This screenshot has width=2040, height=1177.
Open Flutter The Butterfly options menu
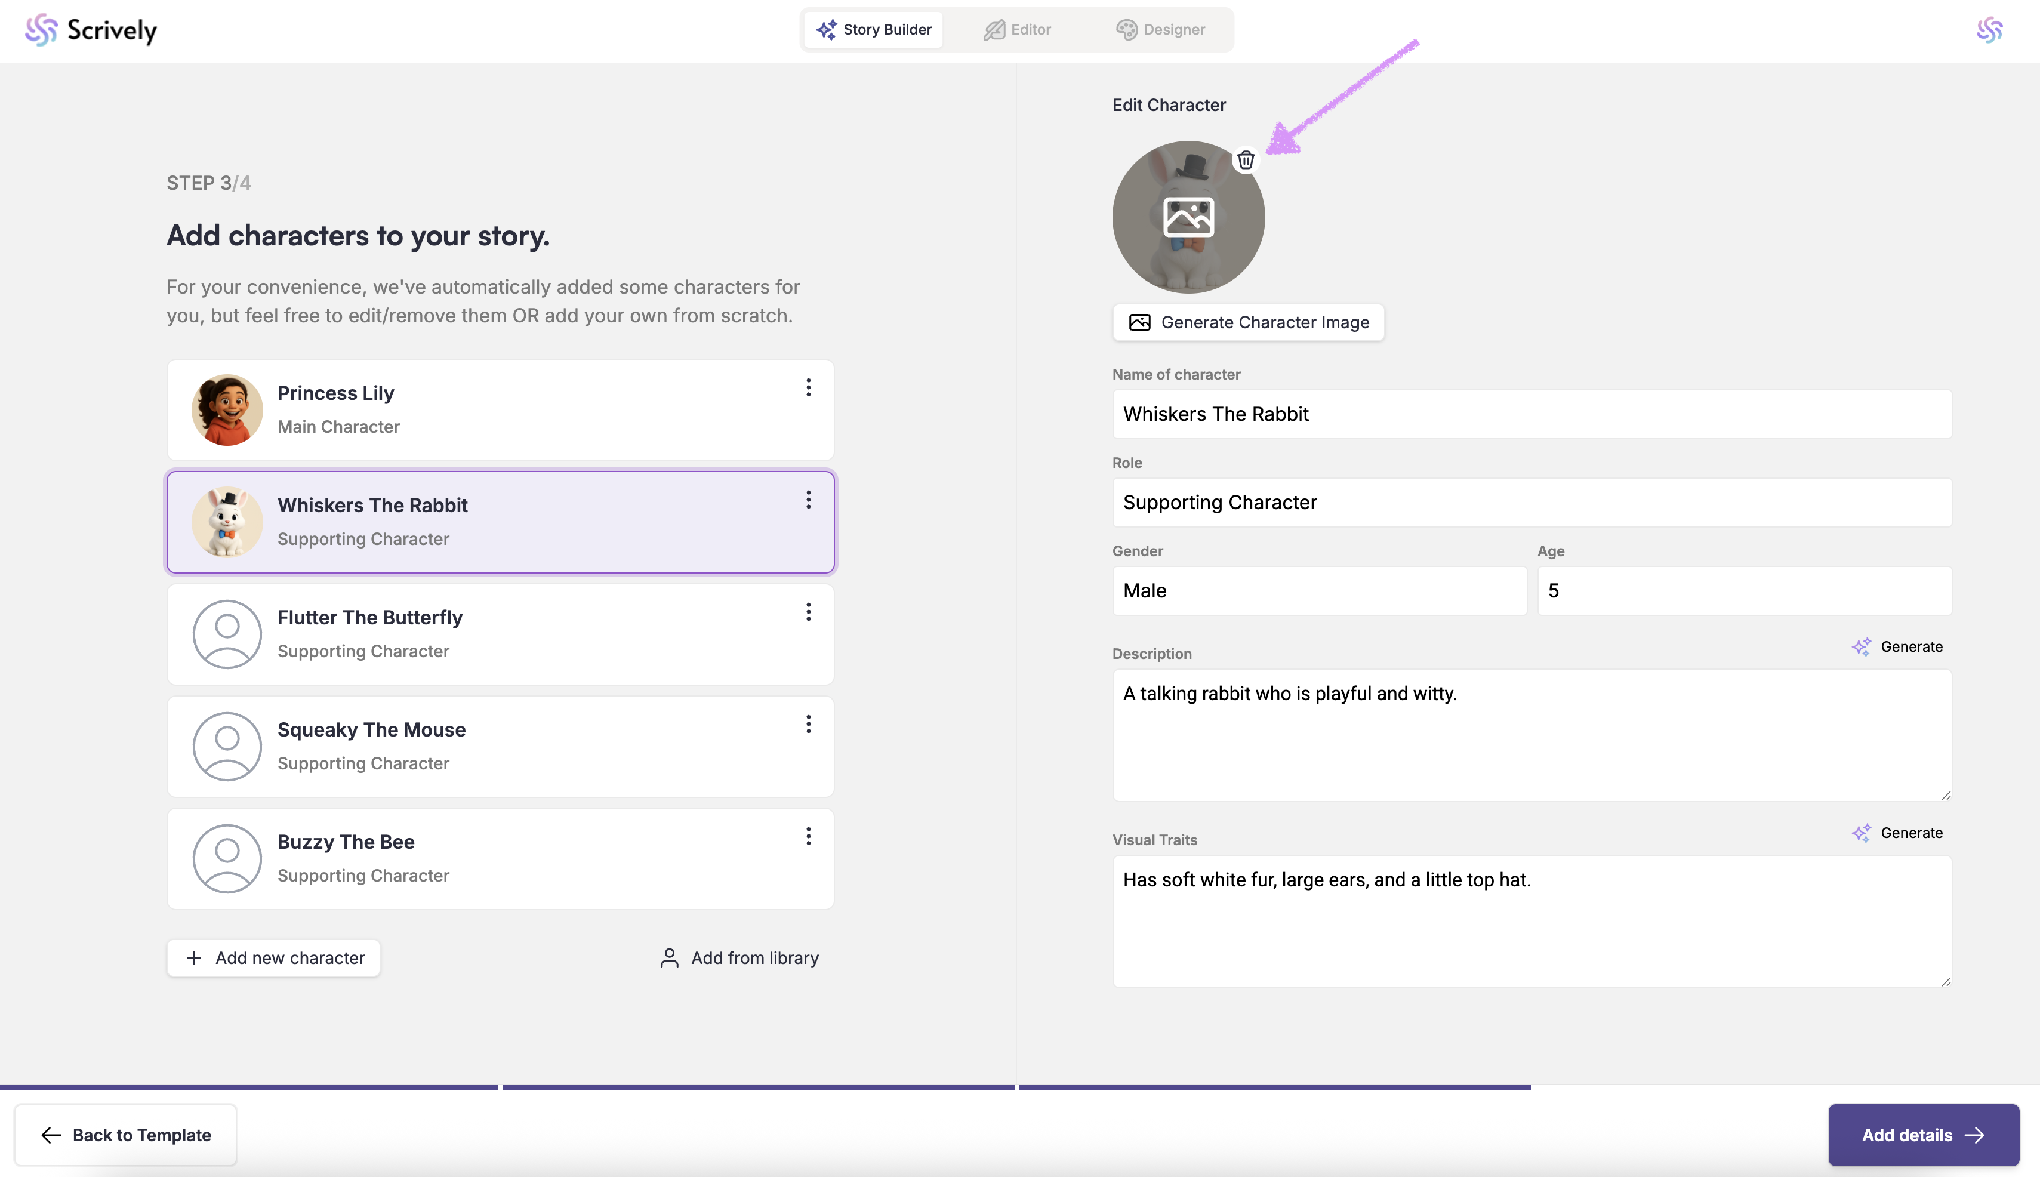point(808,612)
